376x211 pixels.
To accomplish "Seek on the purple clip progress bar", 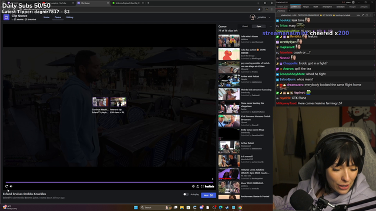I will (x=109, y=182).
